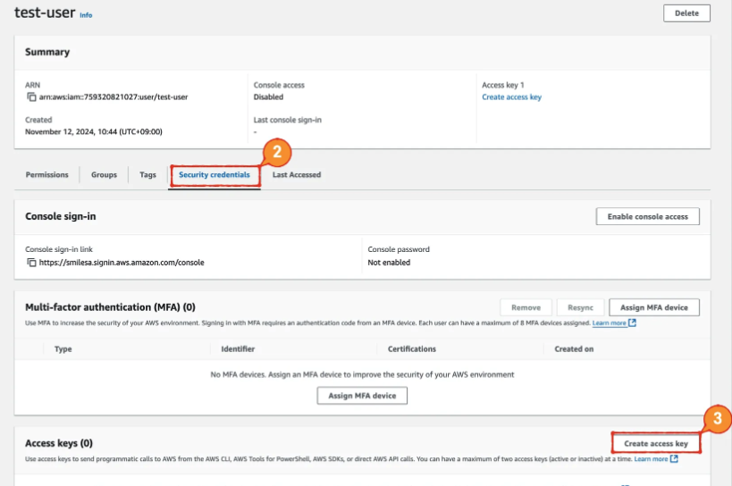
Task: Delete the test-user with the Delete button
Action: pos(686,13)
